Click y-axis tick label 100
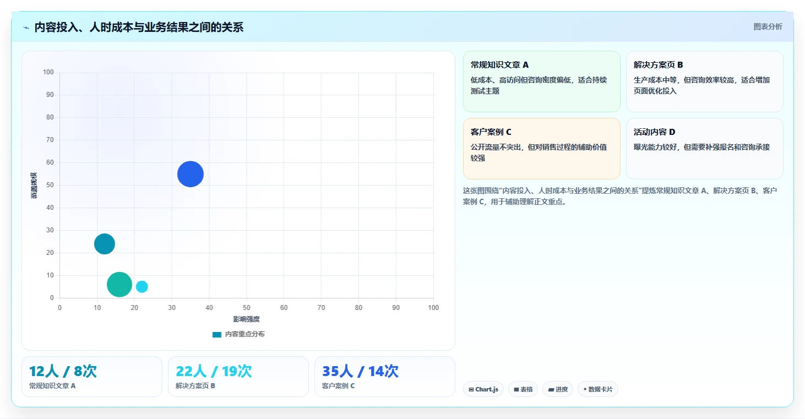Image resolution: width=805 pixels, height=419 pixels. (48, 72)
